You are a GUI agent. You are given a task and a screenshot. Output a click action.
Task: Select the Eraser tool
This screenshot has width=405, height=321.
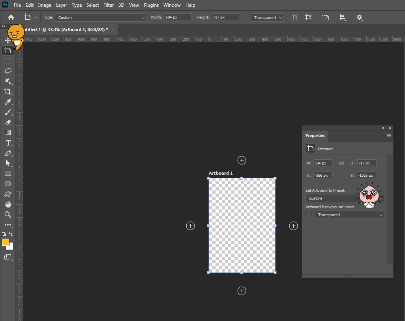tap(8, 122)
